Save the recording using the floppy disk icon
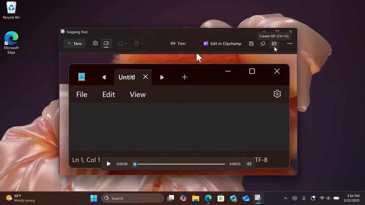This screenshot has height=205, width=365. pyautogui.click(x=251, y=44)
